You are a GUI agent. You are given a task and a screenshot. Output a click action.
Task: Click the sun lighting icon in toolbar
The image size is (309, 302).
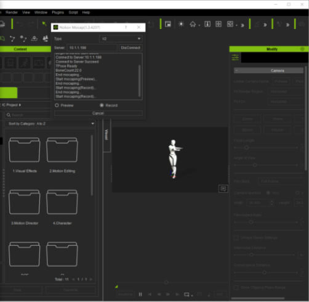(x=181, y=24)
